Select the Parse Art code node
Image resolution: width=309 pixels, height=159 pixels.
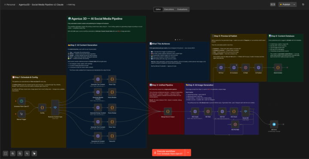click(112, 136)
